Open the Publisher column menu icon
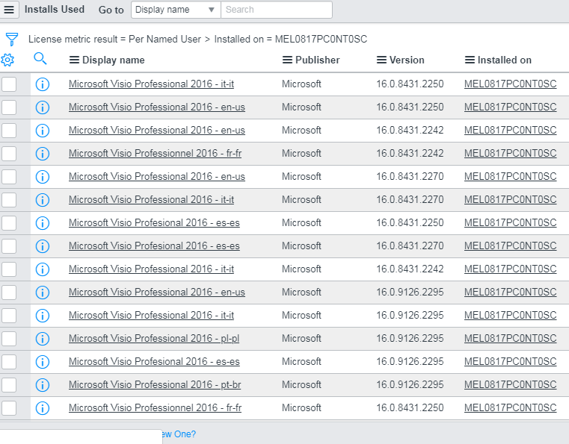Viewport: 569px width, 444px height. tap(287, 60)
